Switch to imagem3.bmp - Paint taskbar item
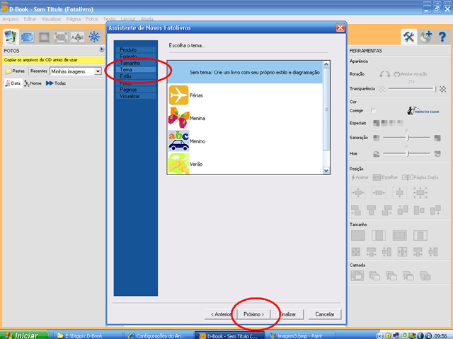Image resolution: width=453 pixels, height=339 pixels. point(300,335)
